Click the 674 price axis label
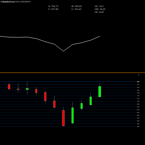Image resolution: width=145 pixels, height=145 pixels. pyautogui.click(x=138, y=107)
